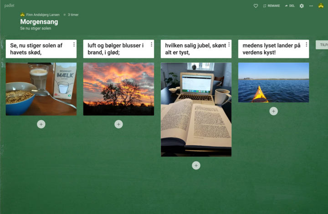Click the partially visible add column button
The height and width of the screenshot is (214, 328).
[x=322, y=45]
